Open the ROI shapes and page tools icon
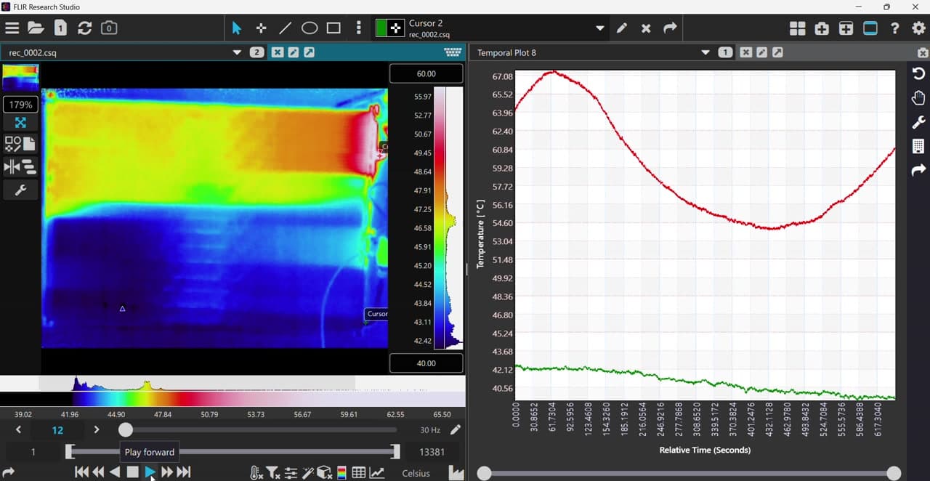 pyautogui.click(x=20, y=144)
